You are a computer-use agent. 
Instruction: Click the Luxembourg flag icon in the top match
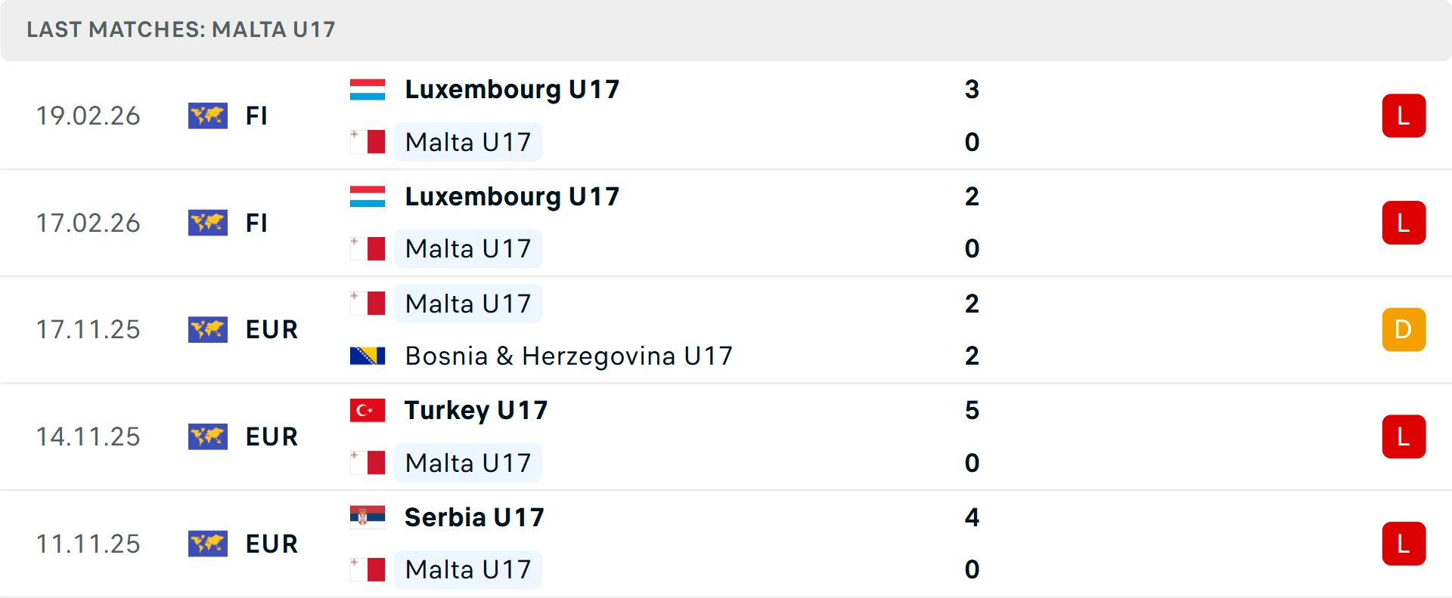(x=368, y=88)
